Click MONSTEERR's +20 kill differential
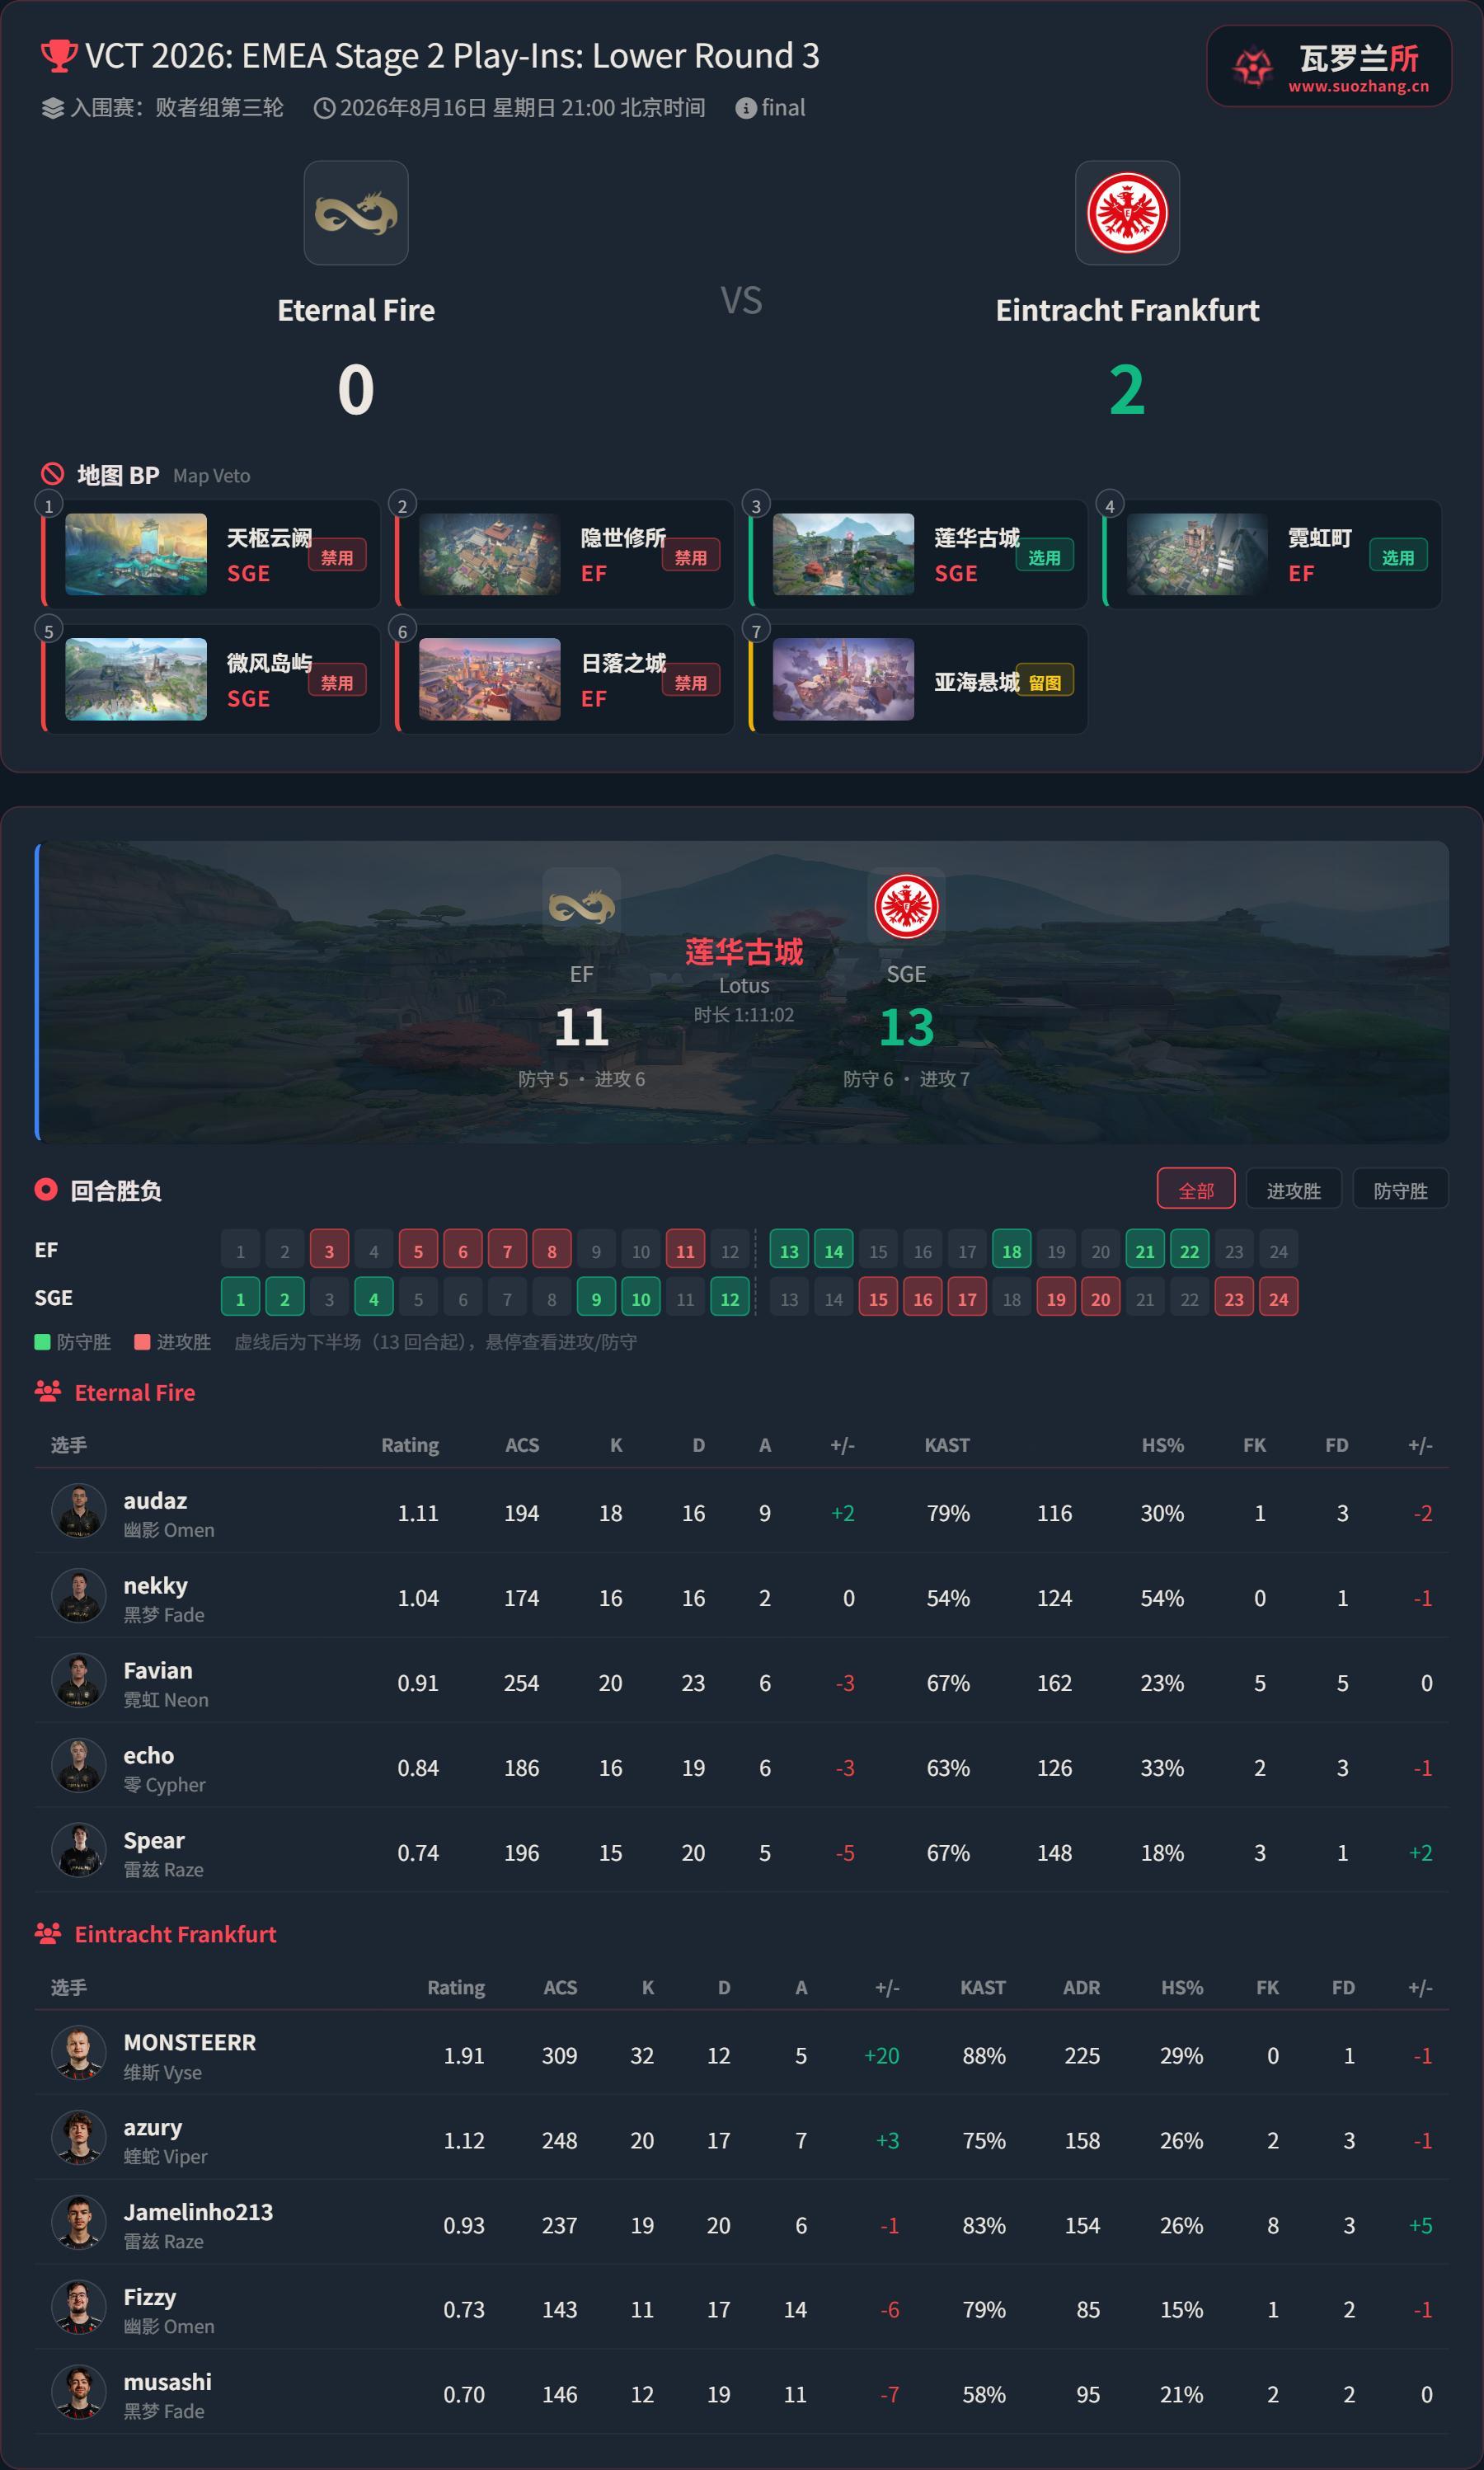The width and height of the screenshot is (1484, 2470). tap(881, 2055)
